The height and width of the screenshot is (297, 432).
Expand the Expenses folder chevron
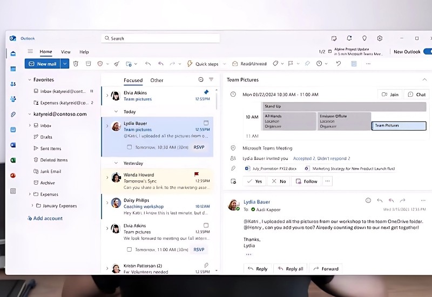point(30,194)
